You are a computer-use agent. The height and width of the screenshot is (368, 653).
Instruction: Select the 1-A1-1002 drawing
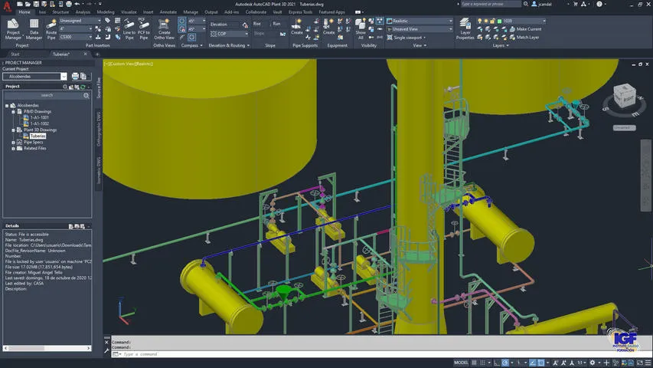pos(40,124)
